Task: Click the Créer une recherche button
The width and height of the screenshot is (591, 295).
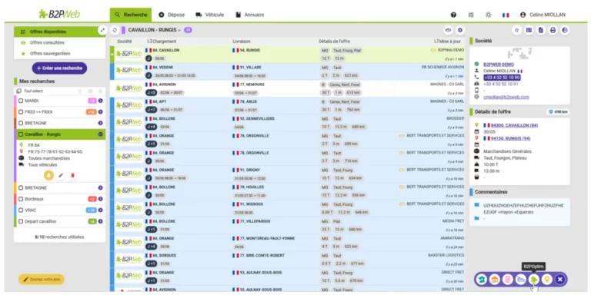Action: 59,68
